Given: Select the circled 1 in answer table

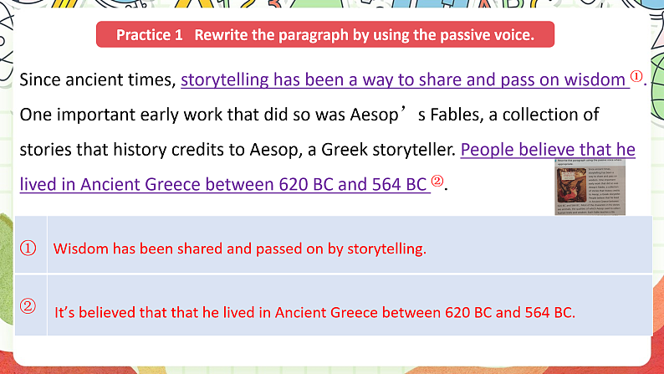Looking at the screenshot, I should (x=28, y=248).
